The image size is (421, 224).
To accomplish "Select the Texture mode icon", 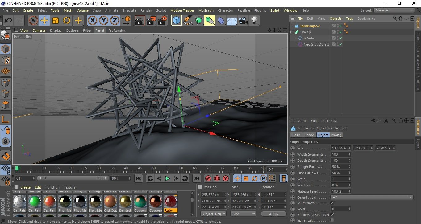I will coord(6,60).
